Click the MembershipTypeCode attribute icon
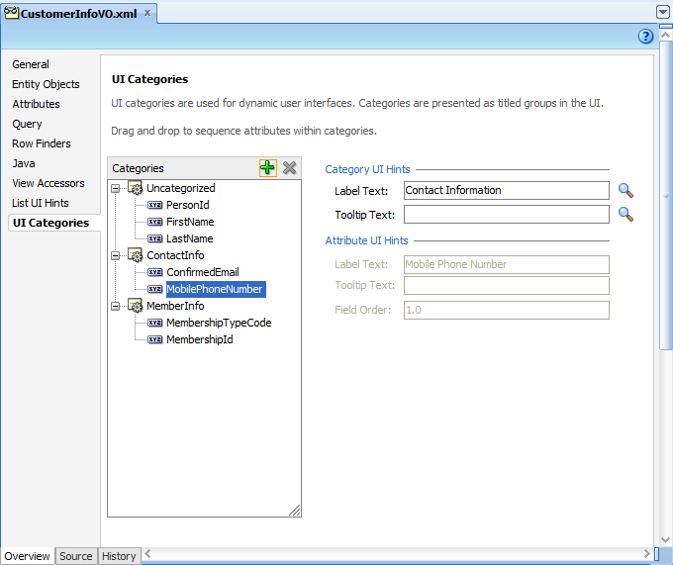The image size is (673, 565). [155, 323]
